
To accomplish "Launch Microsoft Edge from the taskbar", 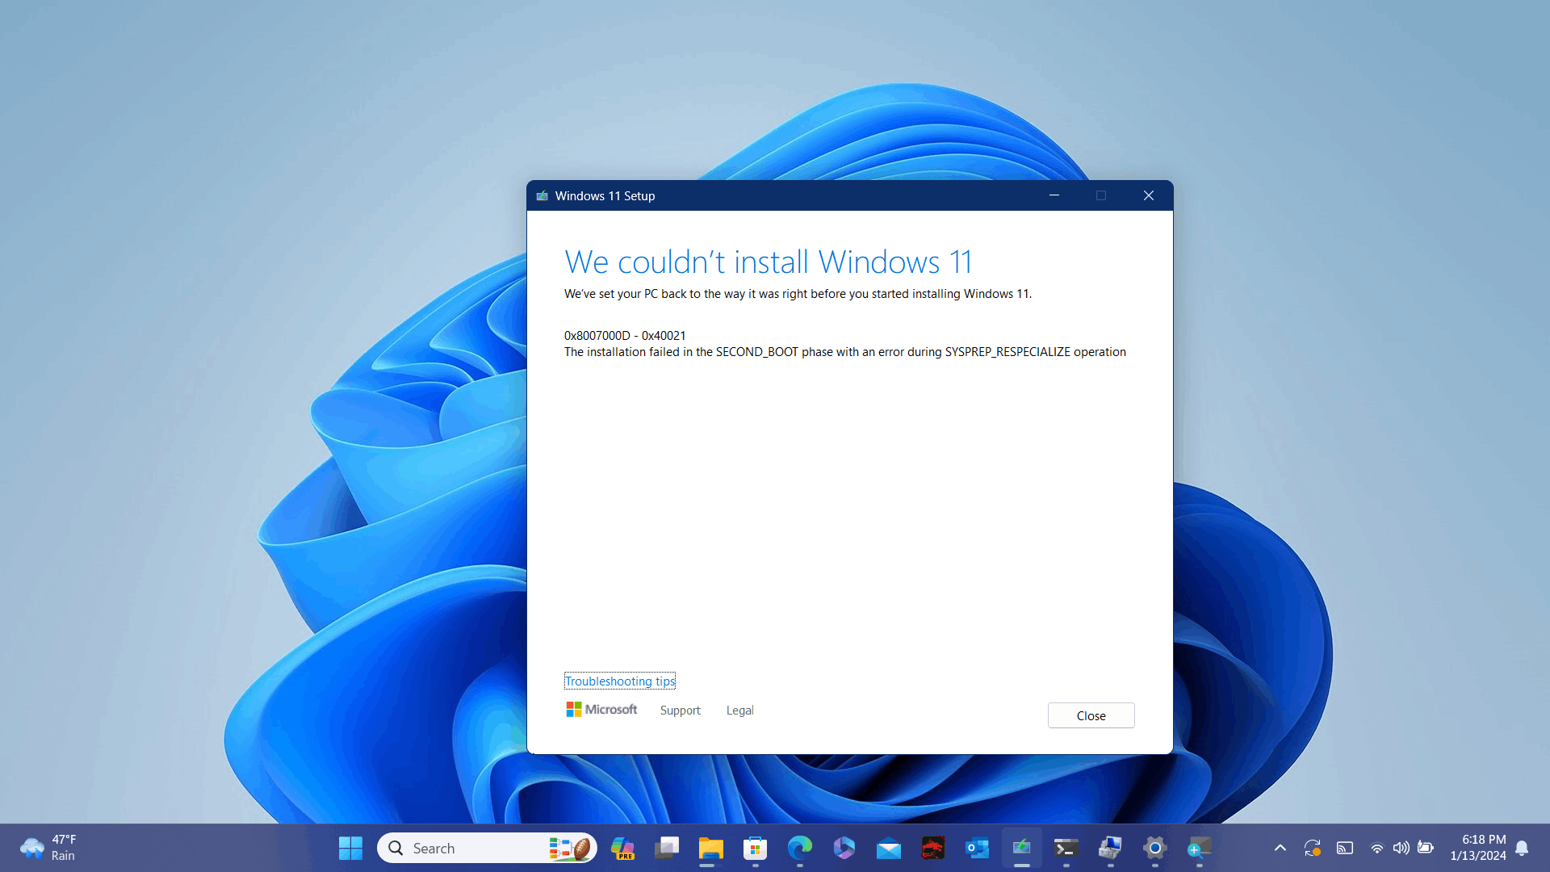I will tap(798, 848).
